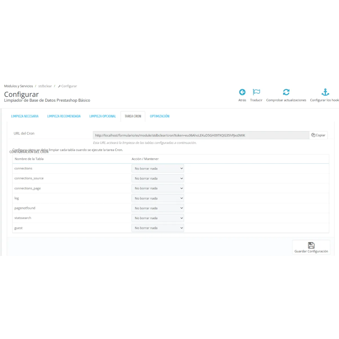Click the Traducir flag icon

pyautogui.click(x=256, y=92)
